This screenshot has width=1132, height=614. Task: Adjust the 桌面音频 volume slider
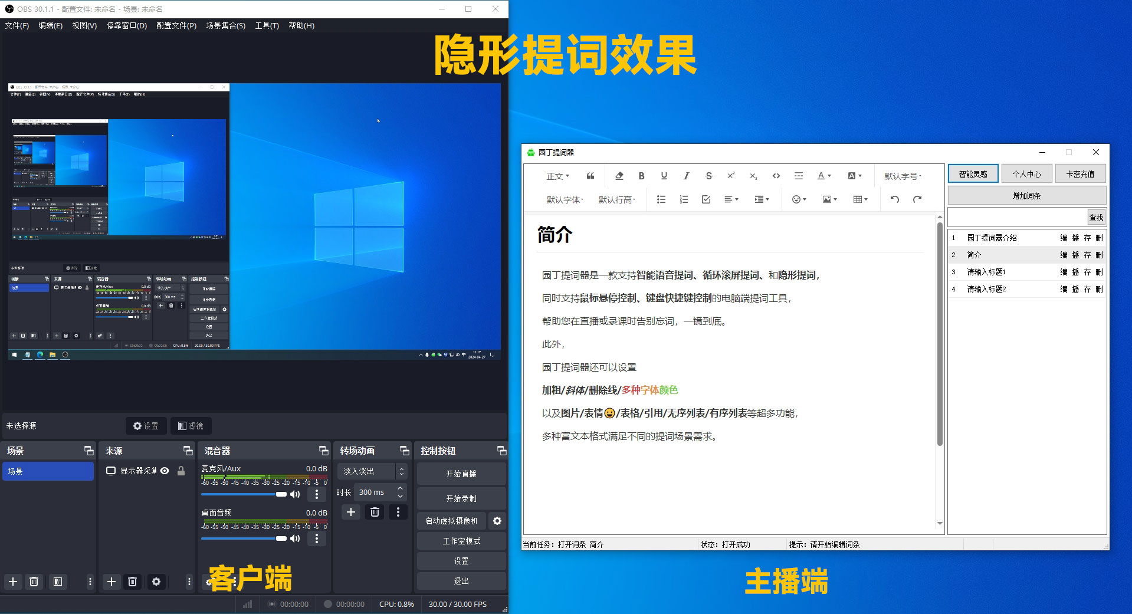[x=243, y=539]
